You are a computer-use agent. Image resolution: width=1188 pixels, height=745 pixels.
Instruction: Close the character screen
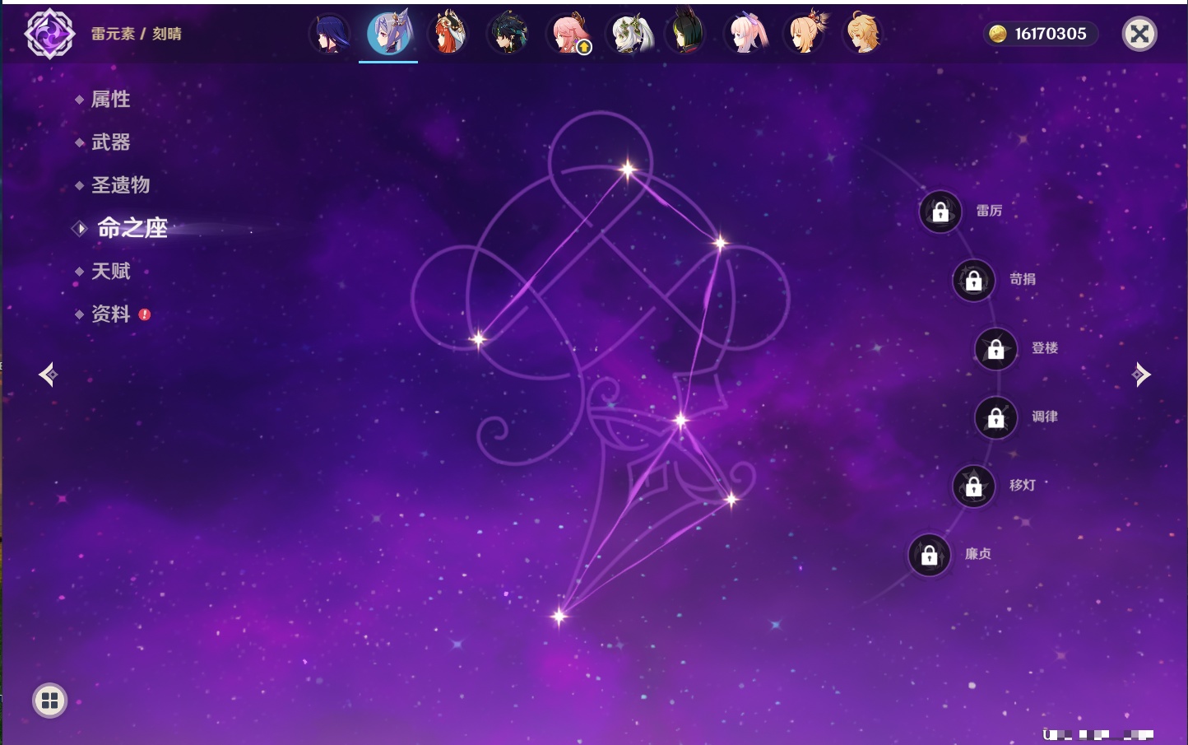(1139, 34)
